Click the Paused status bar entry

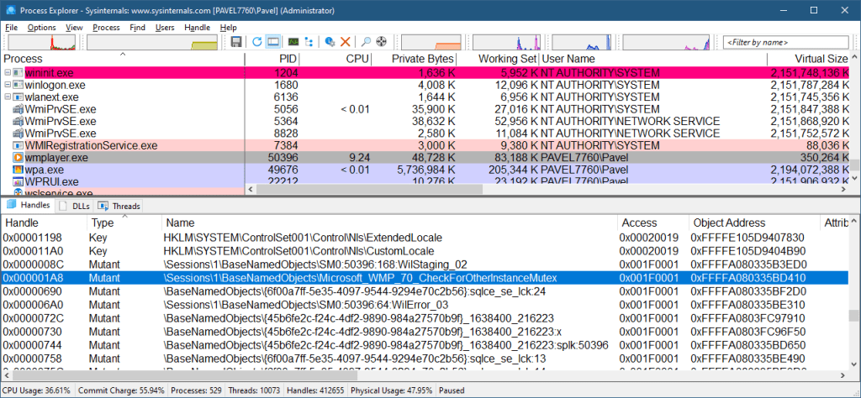452,391
